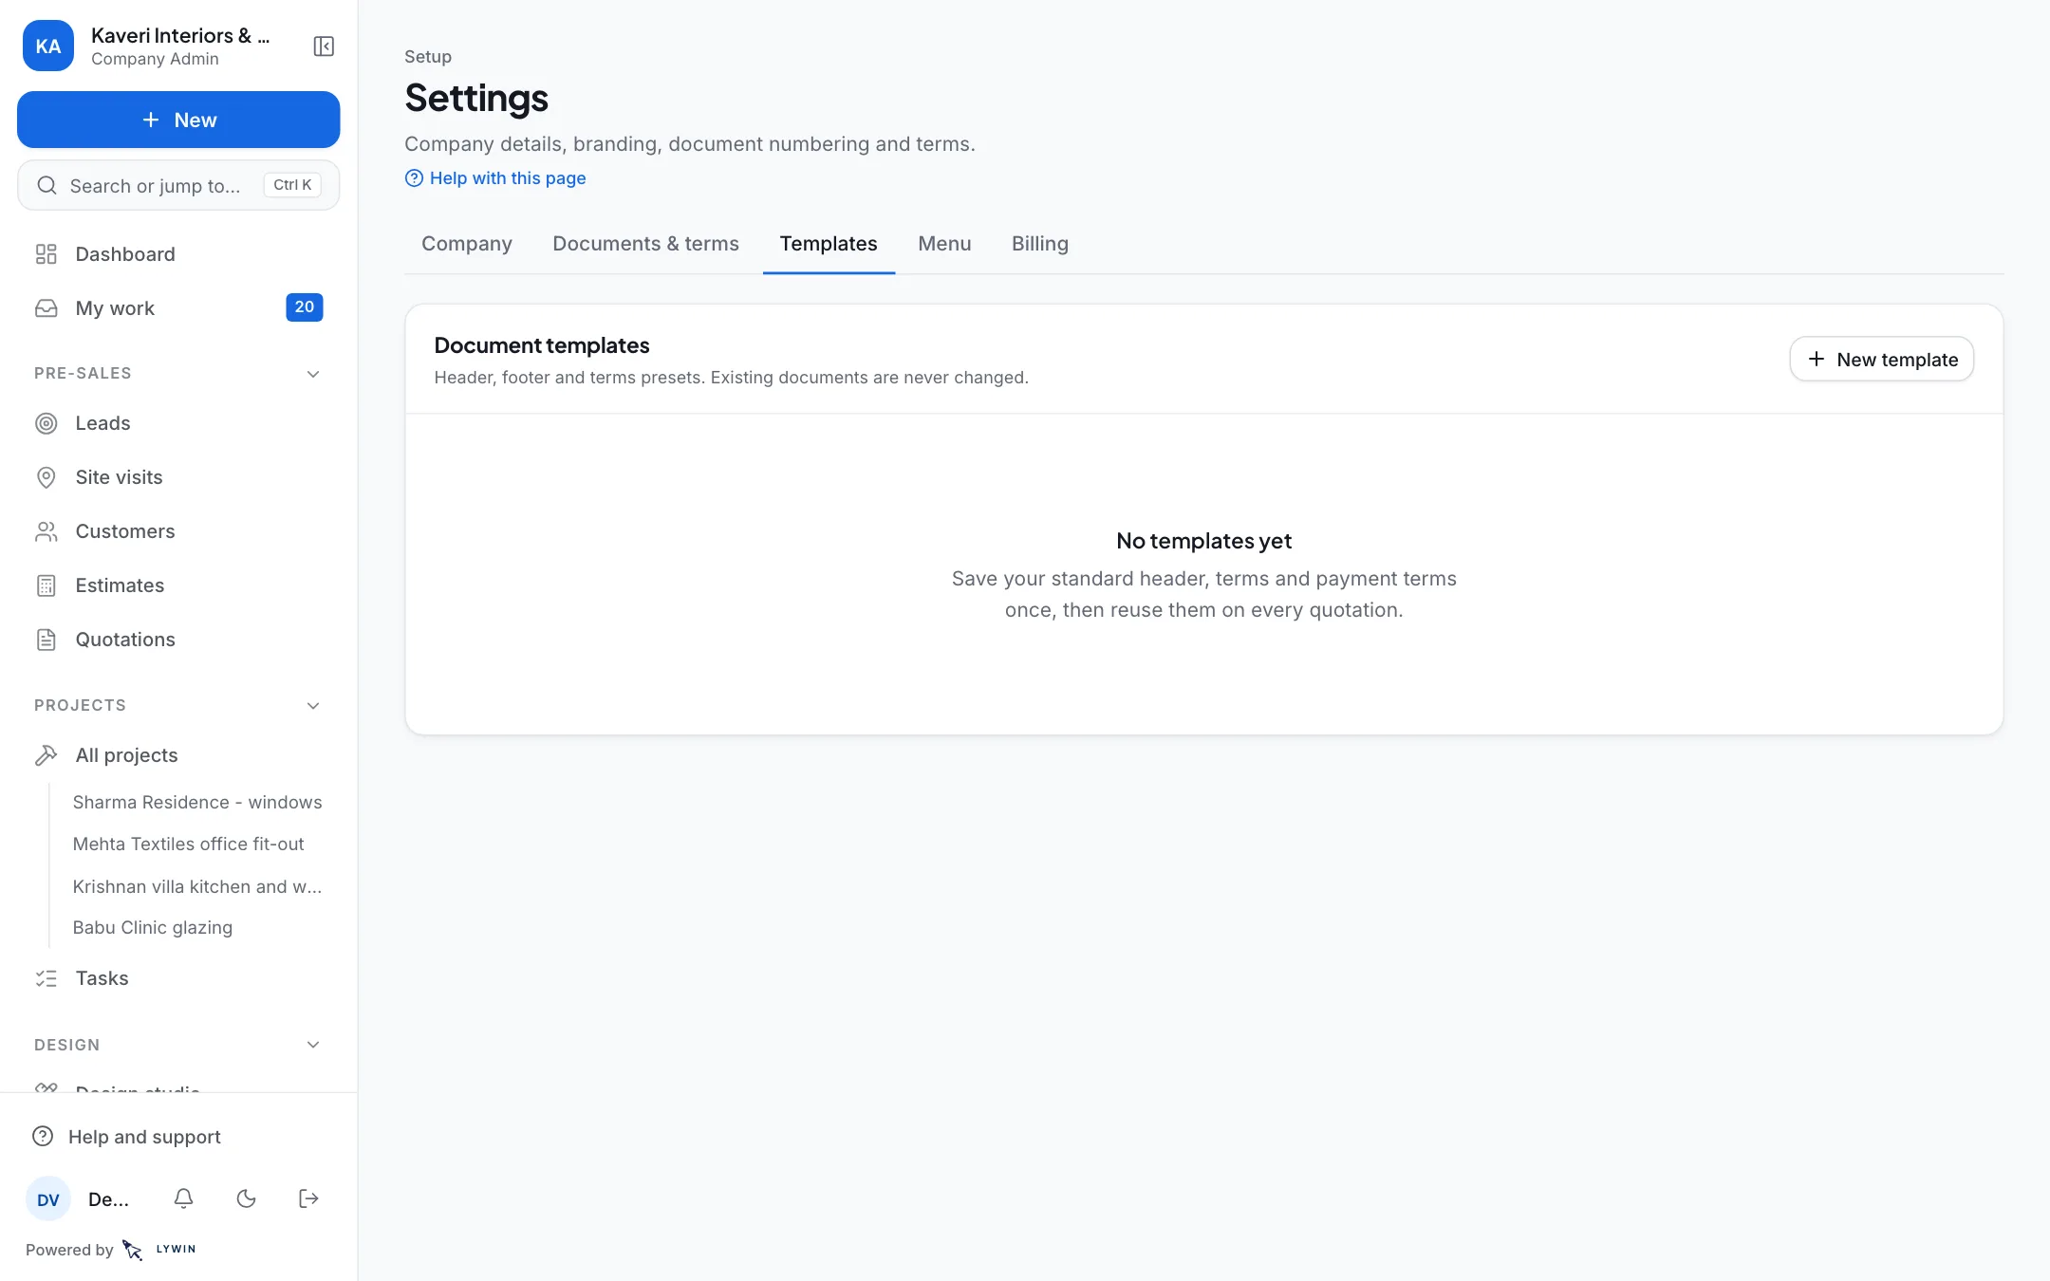Go to the Quotations page
Screen dimensions: 2050x1281
pos(178,640)
